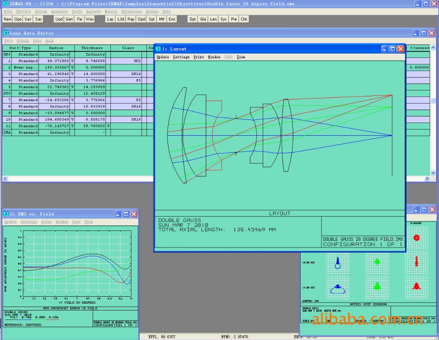Open a 2D layout with Lay button

110,19
